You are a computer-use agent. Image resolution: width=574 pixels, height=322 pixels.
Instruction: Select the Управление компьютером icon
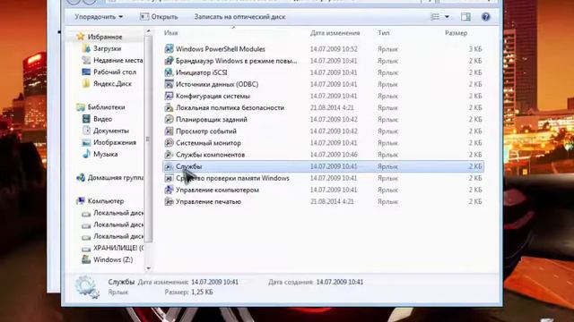(169, 190)
